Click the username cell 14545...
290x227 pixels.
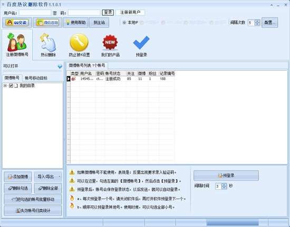[88, 79]
